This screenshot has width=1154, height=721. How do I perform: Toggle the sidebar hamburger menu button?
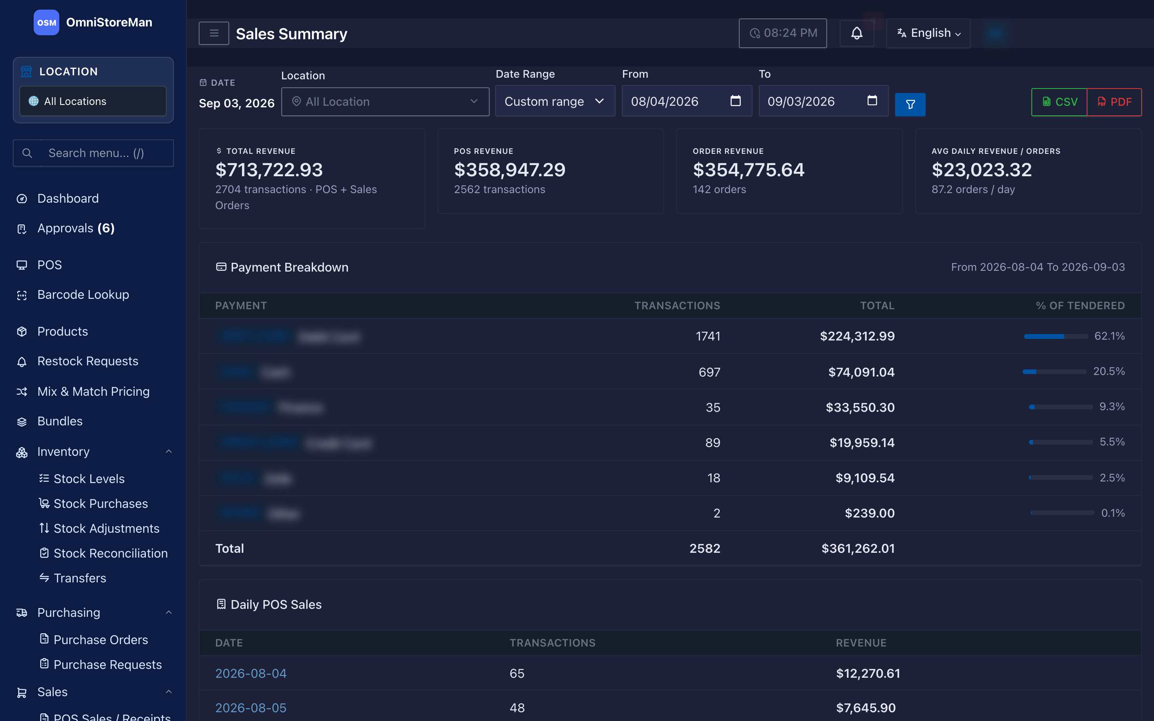tap(214, 33)
